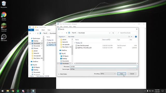Sort by Type column header

[119, 40]
